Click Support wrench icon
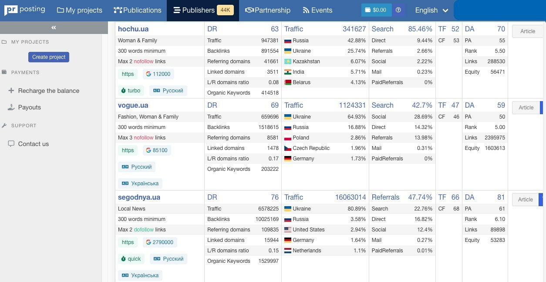This screenshot has width=546, height=282. click(4, 126)
